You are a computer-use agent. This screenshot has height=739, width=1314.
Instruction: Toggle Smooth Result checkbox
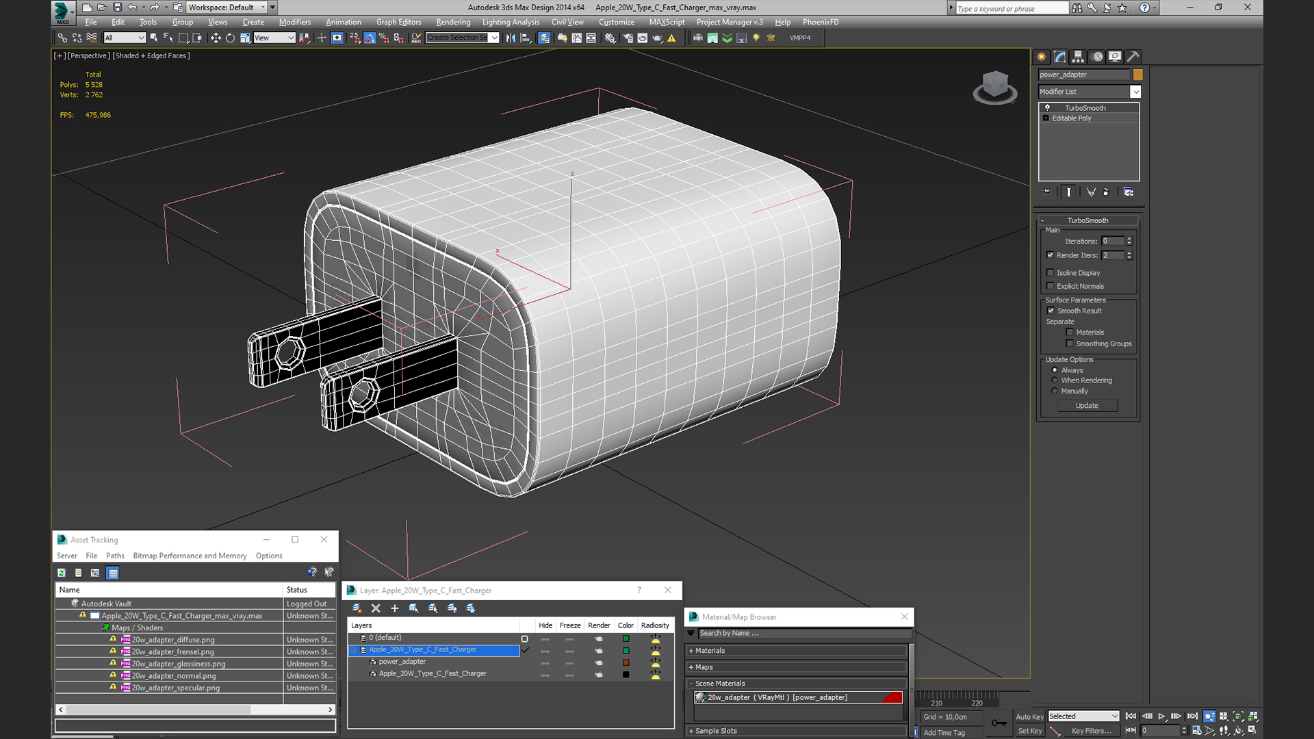1051,311
